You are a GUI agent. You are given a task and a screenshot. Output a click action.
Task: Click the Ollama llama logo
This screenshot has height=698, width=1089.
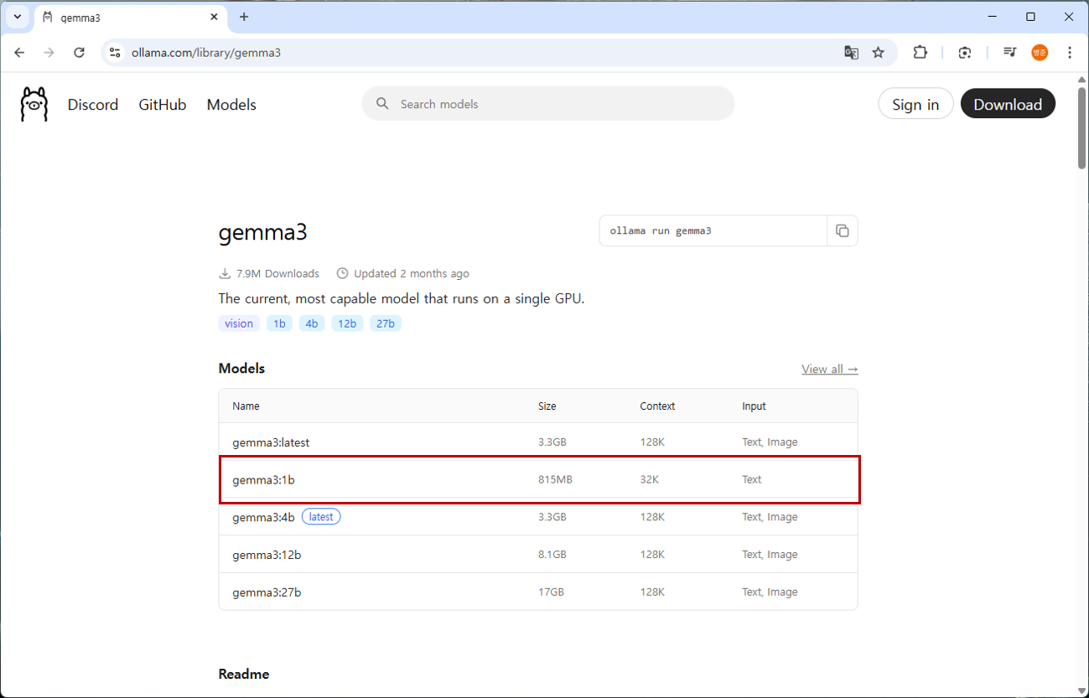tap(34, 104)
